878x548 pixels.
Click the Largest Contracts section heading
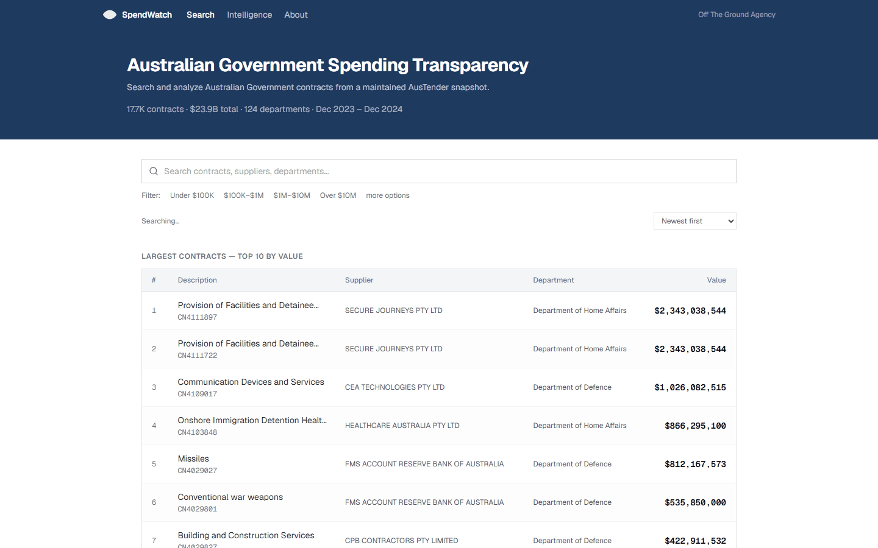tap(222, 256)
